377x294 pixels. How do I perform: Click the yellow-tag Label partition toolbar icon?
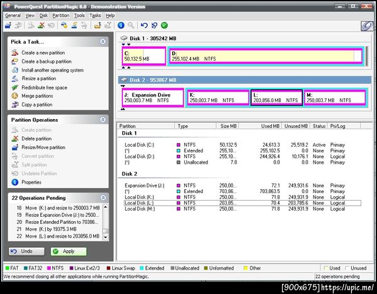[x=64, y=25]
